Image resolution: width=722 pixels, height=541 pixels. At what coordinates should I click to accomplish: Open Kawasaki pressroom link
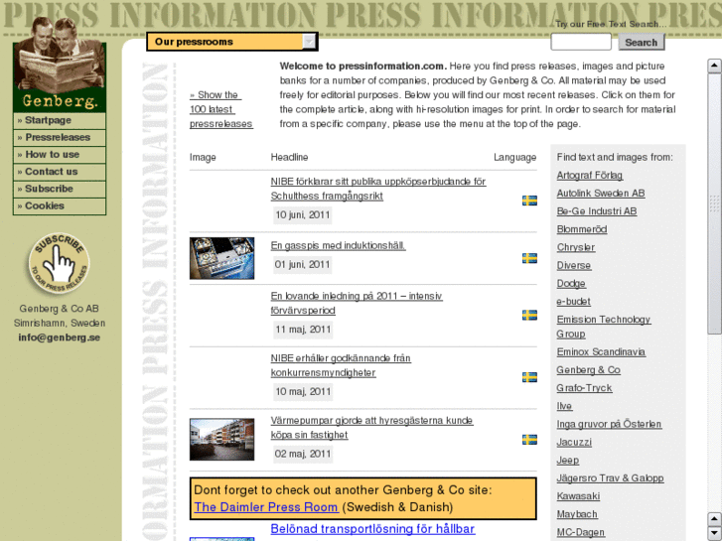(x=578, y=496)
